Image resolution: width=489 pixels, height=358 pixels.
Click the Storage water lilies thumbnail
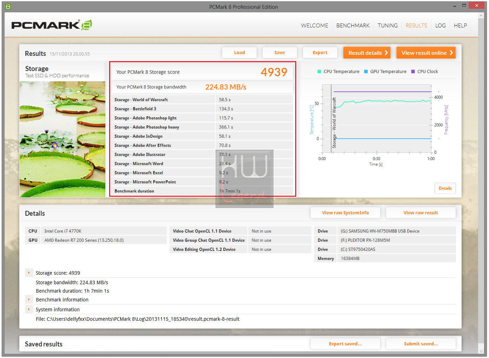[62, 139]
